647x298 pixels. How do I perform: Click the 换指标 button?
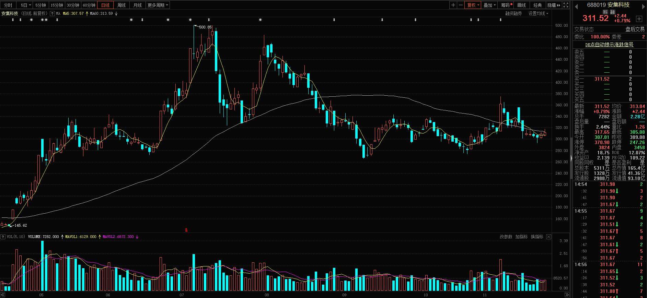coord(537,237)
